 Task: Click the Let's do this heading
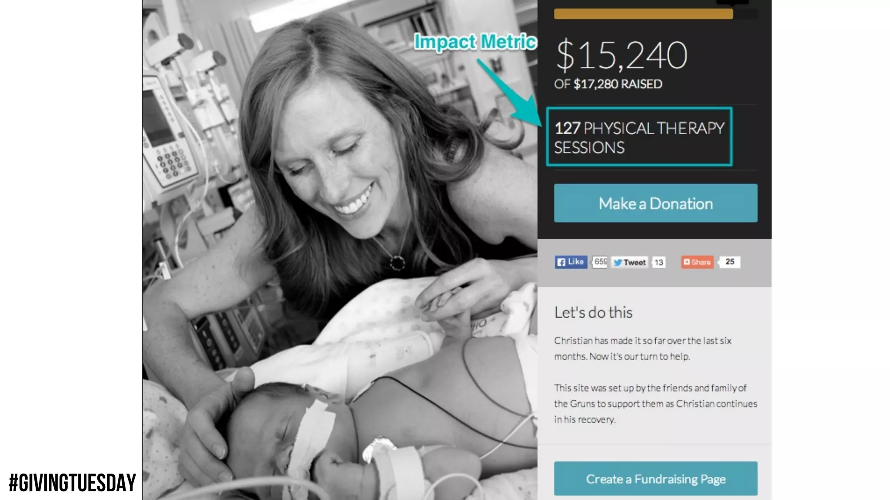(593, 312)
